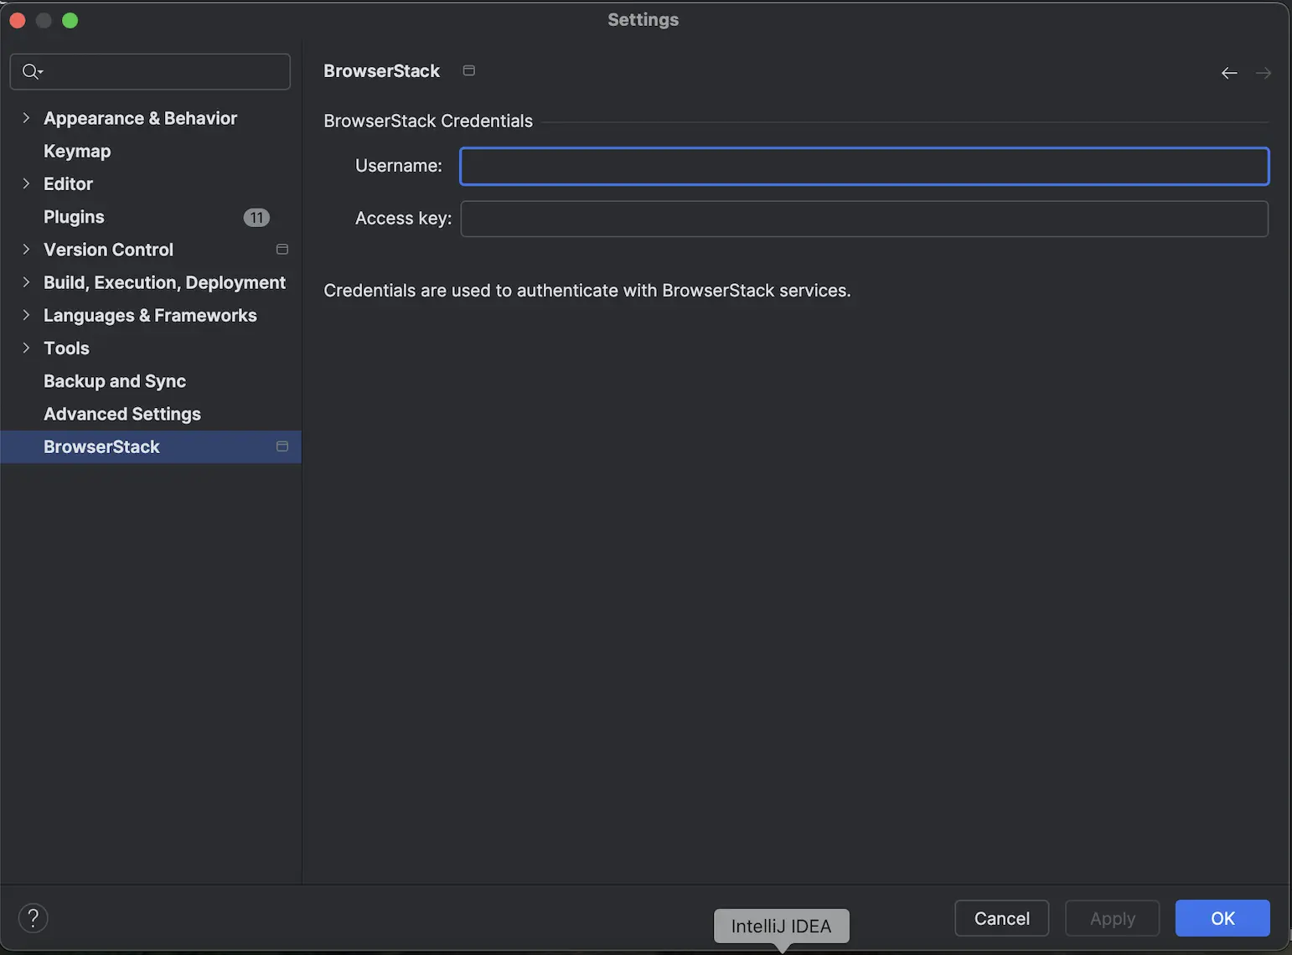Click the Cancel button
The image size is (1292, 955).
click(x=1001, y=918)
